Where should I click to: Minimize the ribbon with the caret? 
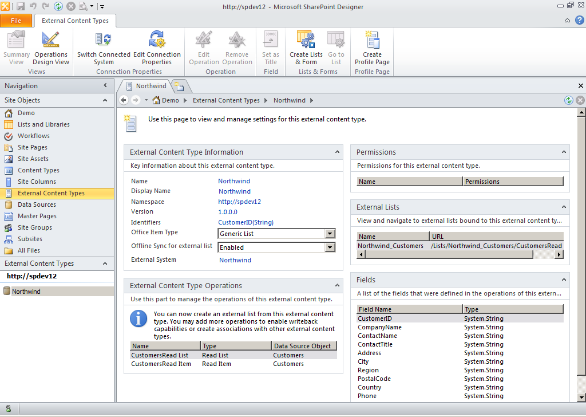point(567,21)
